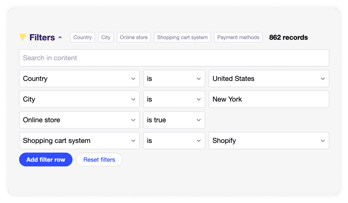The width and height of the screenshot is (348, 203).
Task: Open the United States value dropdown
Action: point(269,78)
